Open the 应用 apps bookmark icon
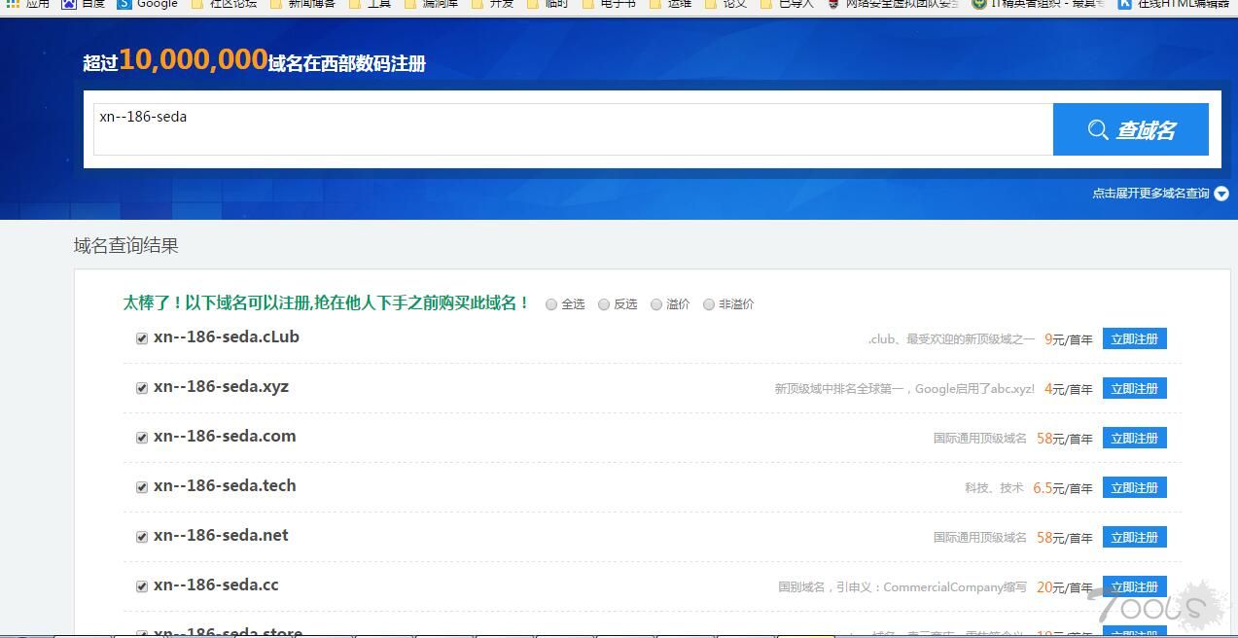This screenshot has height=638, width=1238. pos(27,4)
